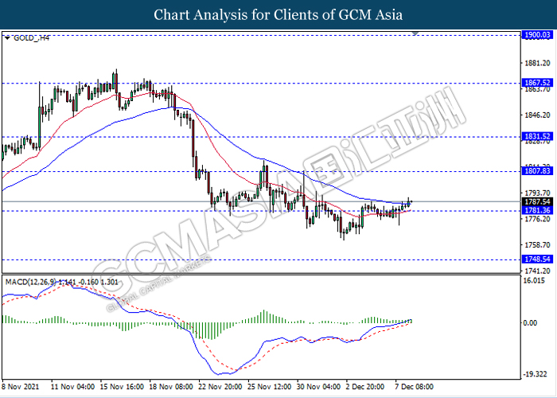The image size is (557, 398).
Task: Click the triangle arrow beside GOLD_,H4
Action: pyautogui.click(x=7, y=37)
